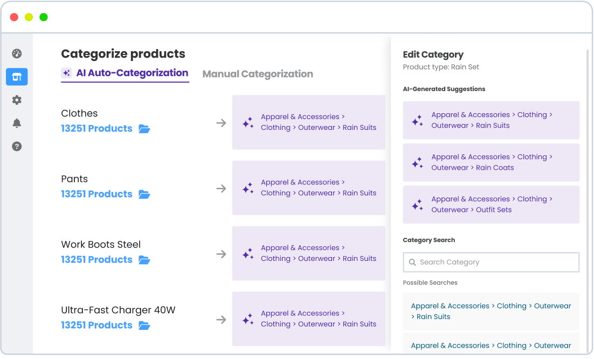Open Help using the question mark icon
The image size is (594, 359).
coord(17,146)
